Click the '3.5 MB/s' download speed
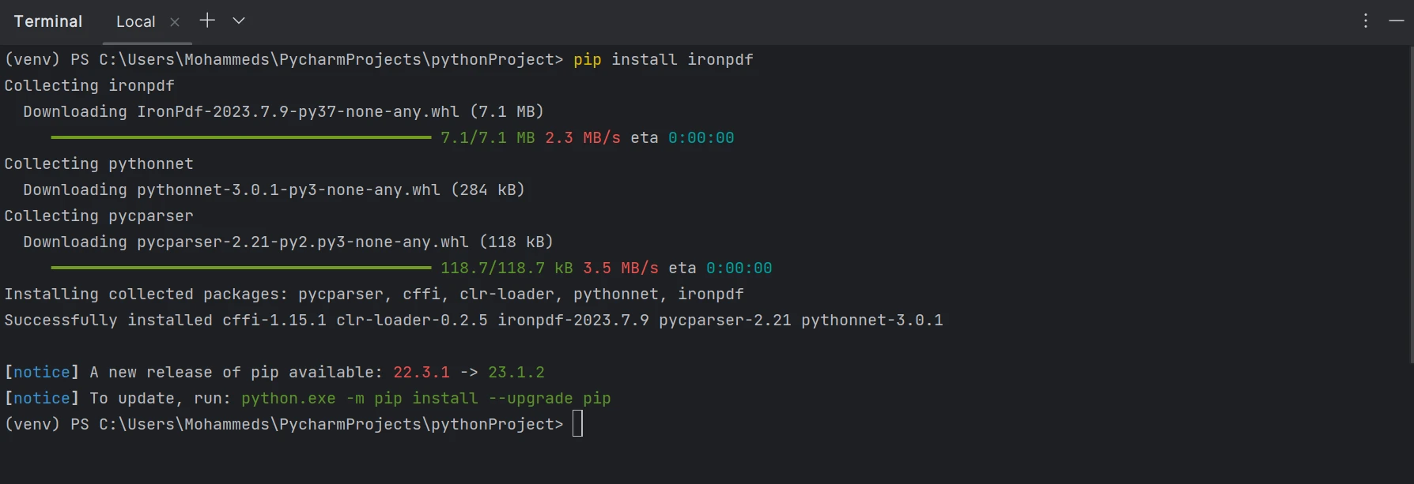Image resolution: width=1414 pixels, height=484 pixels. click(621, 268)
